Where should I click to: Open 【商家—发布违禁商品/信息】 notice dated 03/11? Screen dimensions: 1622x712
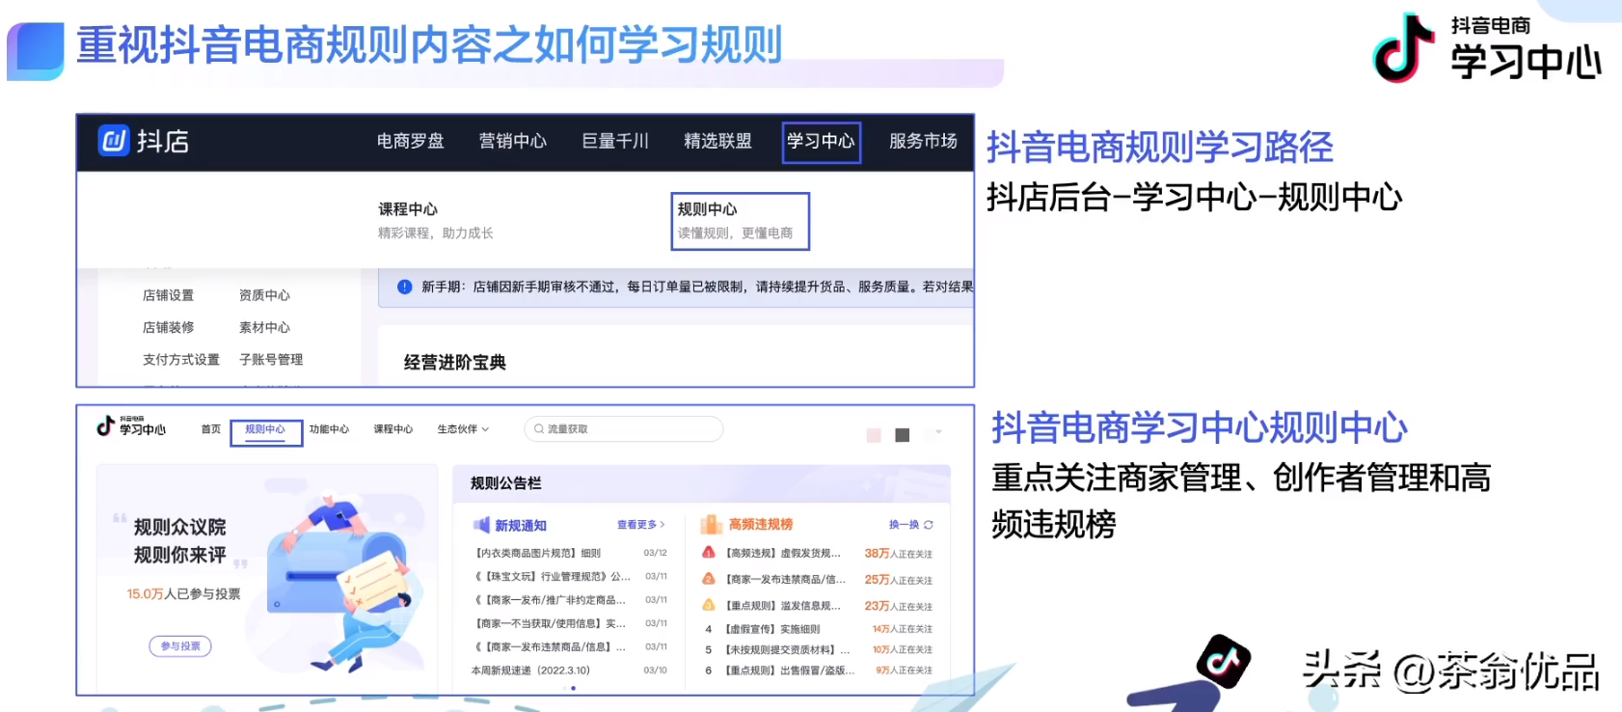tap(550, 646)
